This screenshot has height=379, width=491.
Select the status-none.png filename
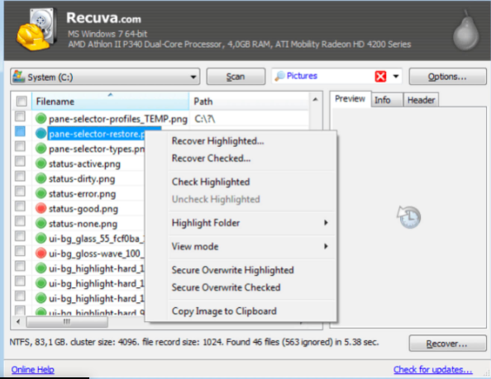pyautogui.click(x=83, y=224)
